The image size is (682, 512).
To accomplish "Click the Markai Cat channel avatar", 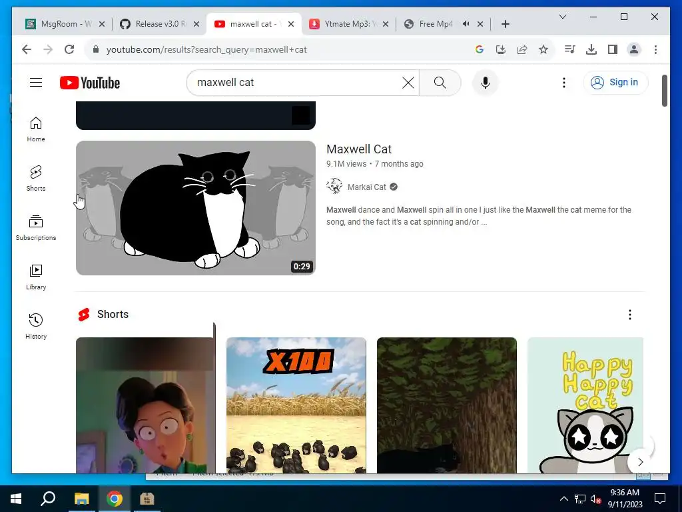I will tap(334, 187).
